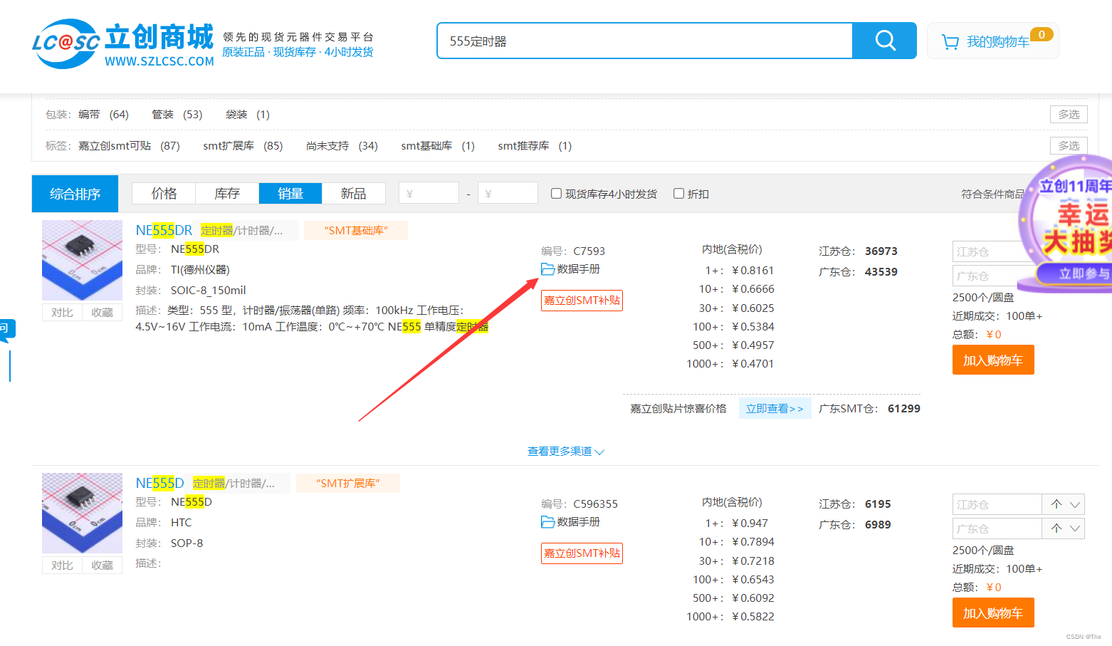
Task: Open the NE555D product title link
Action: (x=159, y=483)
